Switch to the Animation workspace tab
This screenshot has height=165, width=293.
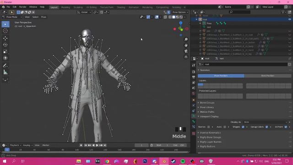click(134, 7)
